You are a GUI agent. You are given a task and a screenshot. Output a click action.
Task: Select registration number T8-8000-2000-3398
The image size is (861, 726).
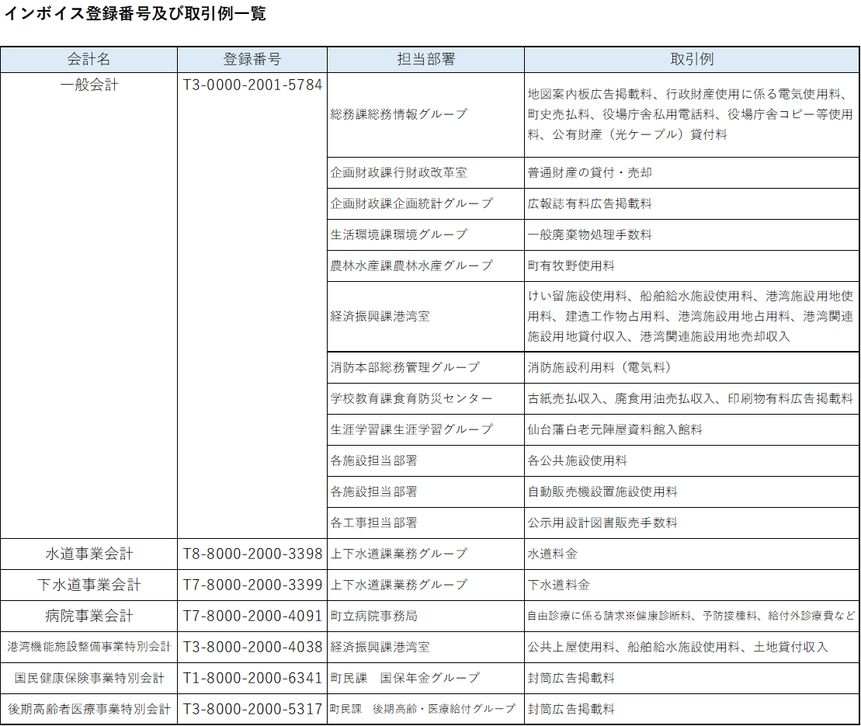(252, 554)
